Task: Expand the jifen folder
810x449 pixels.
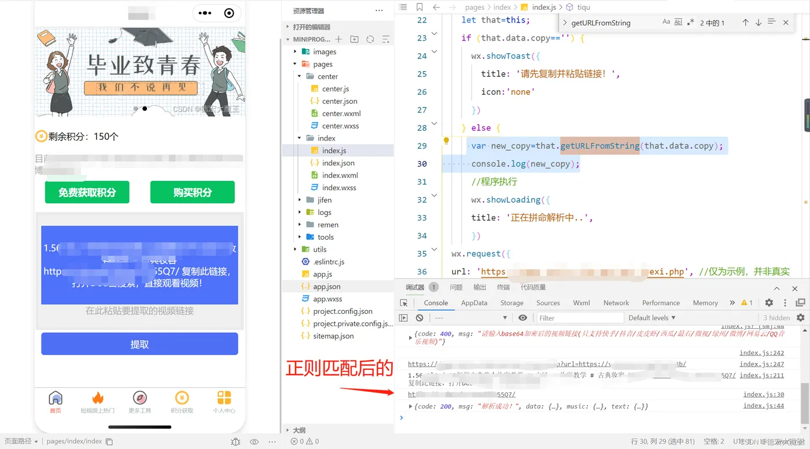Action: [x=338, y=200]
